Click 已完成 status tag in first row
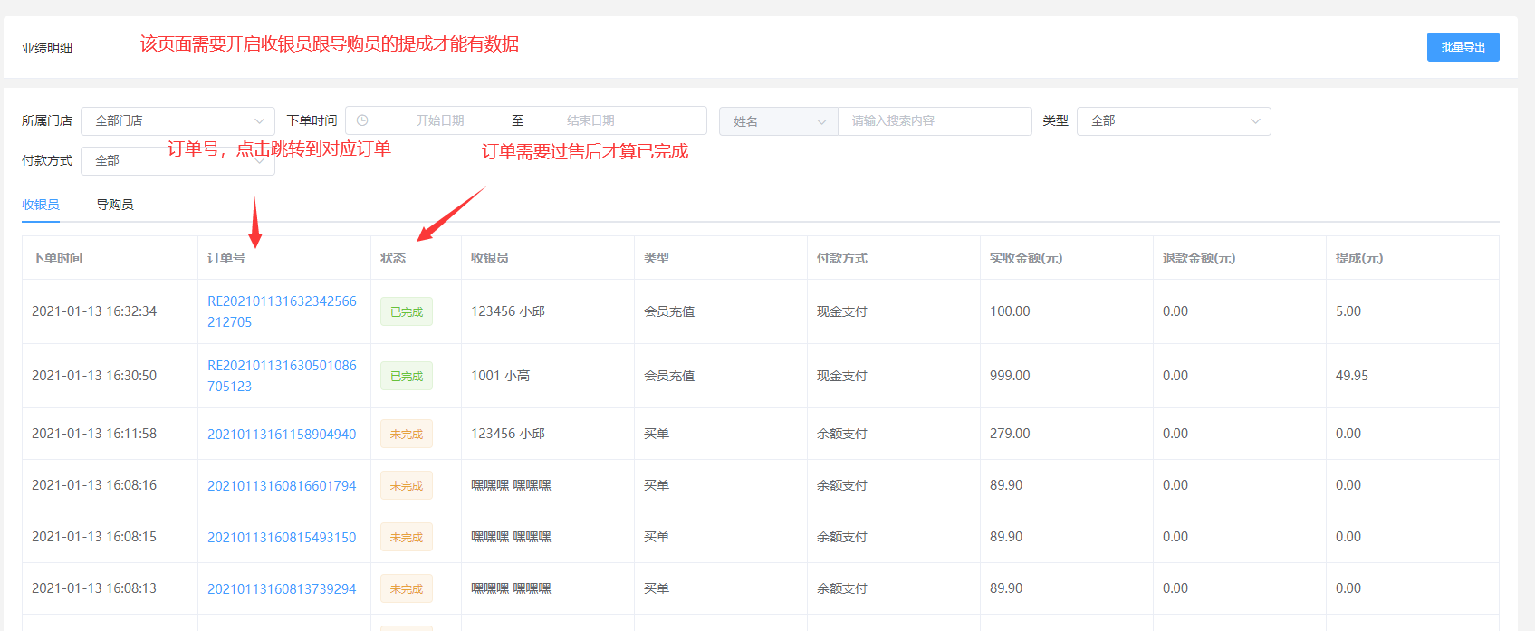The height and width of the screenshot is (631, 1535). [x=407, y=312]
